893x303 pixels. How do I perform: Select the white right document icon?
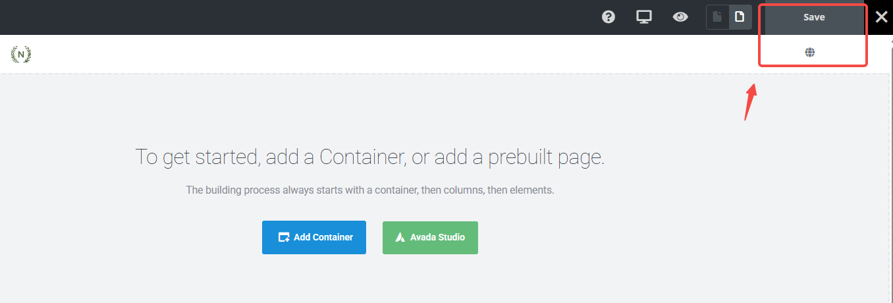(x=740, y=17)
